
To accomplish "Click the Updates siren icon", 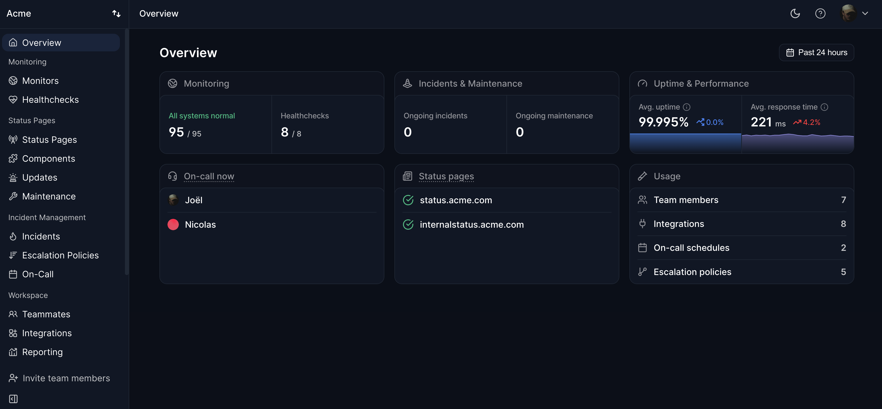I will pyautogui.click(x=13, y=177).
